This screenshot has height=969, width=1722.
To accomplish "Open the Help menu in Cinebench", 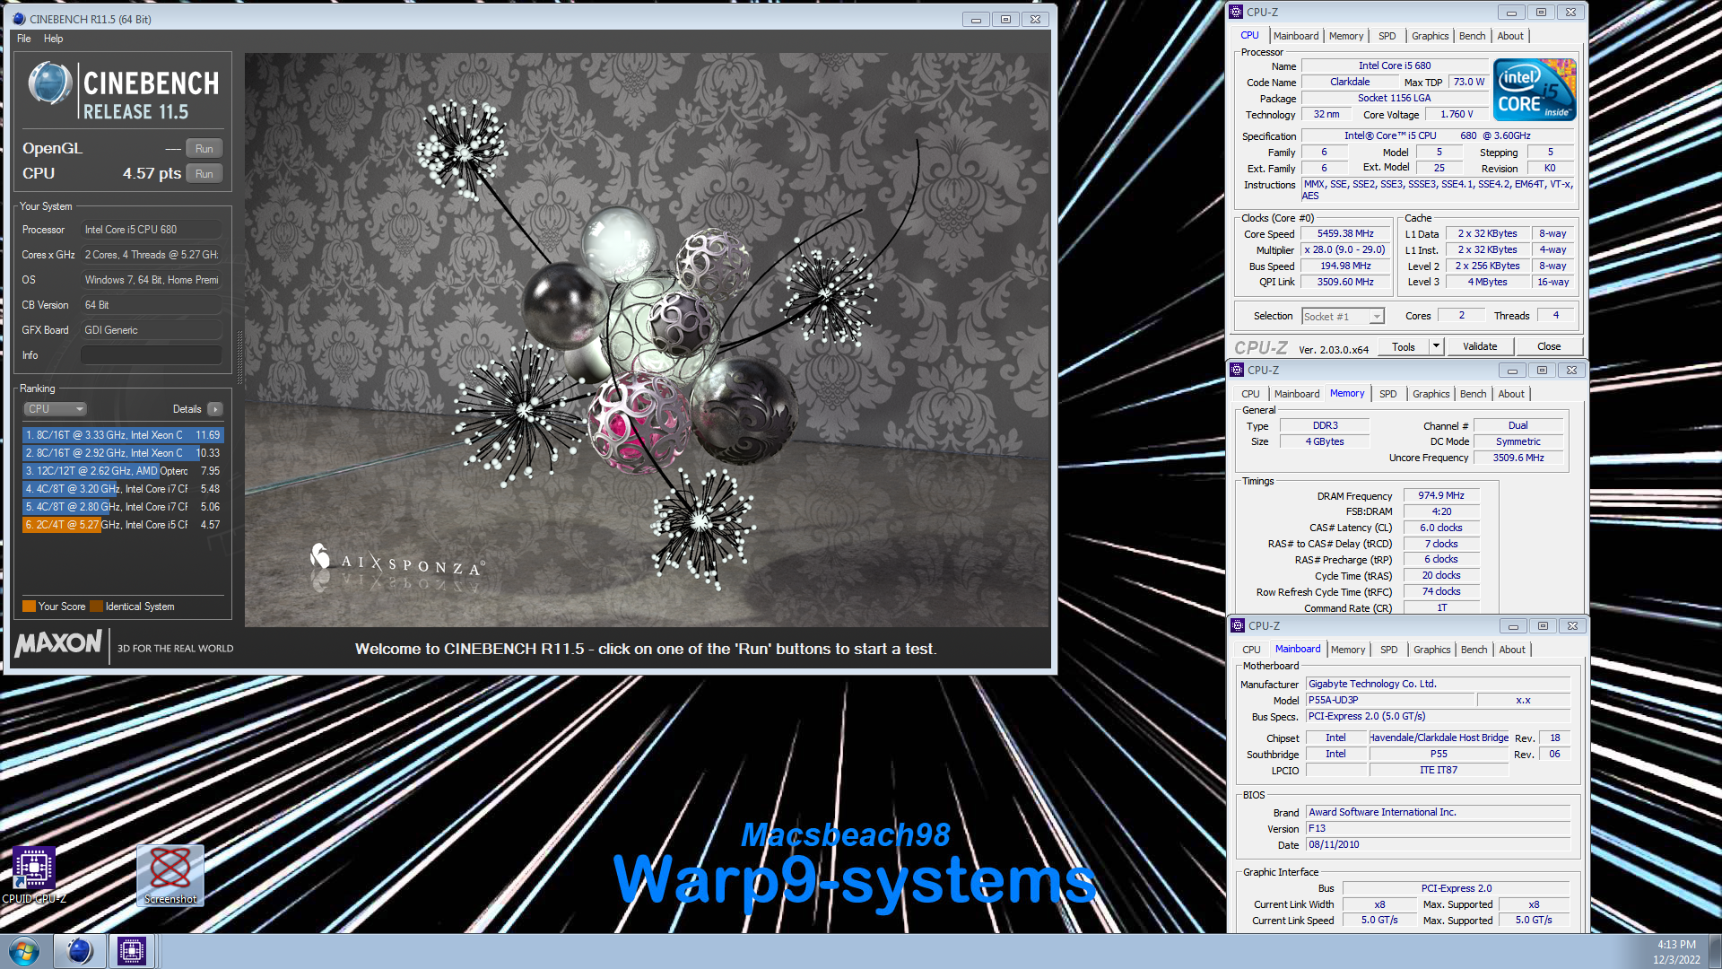I will tap(53, 39).
